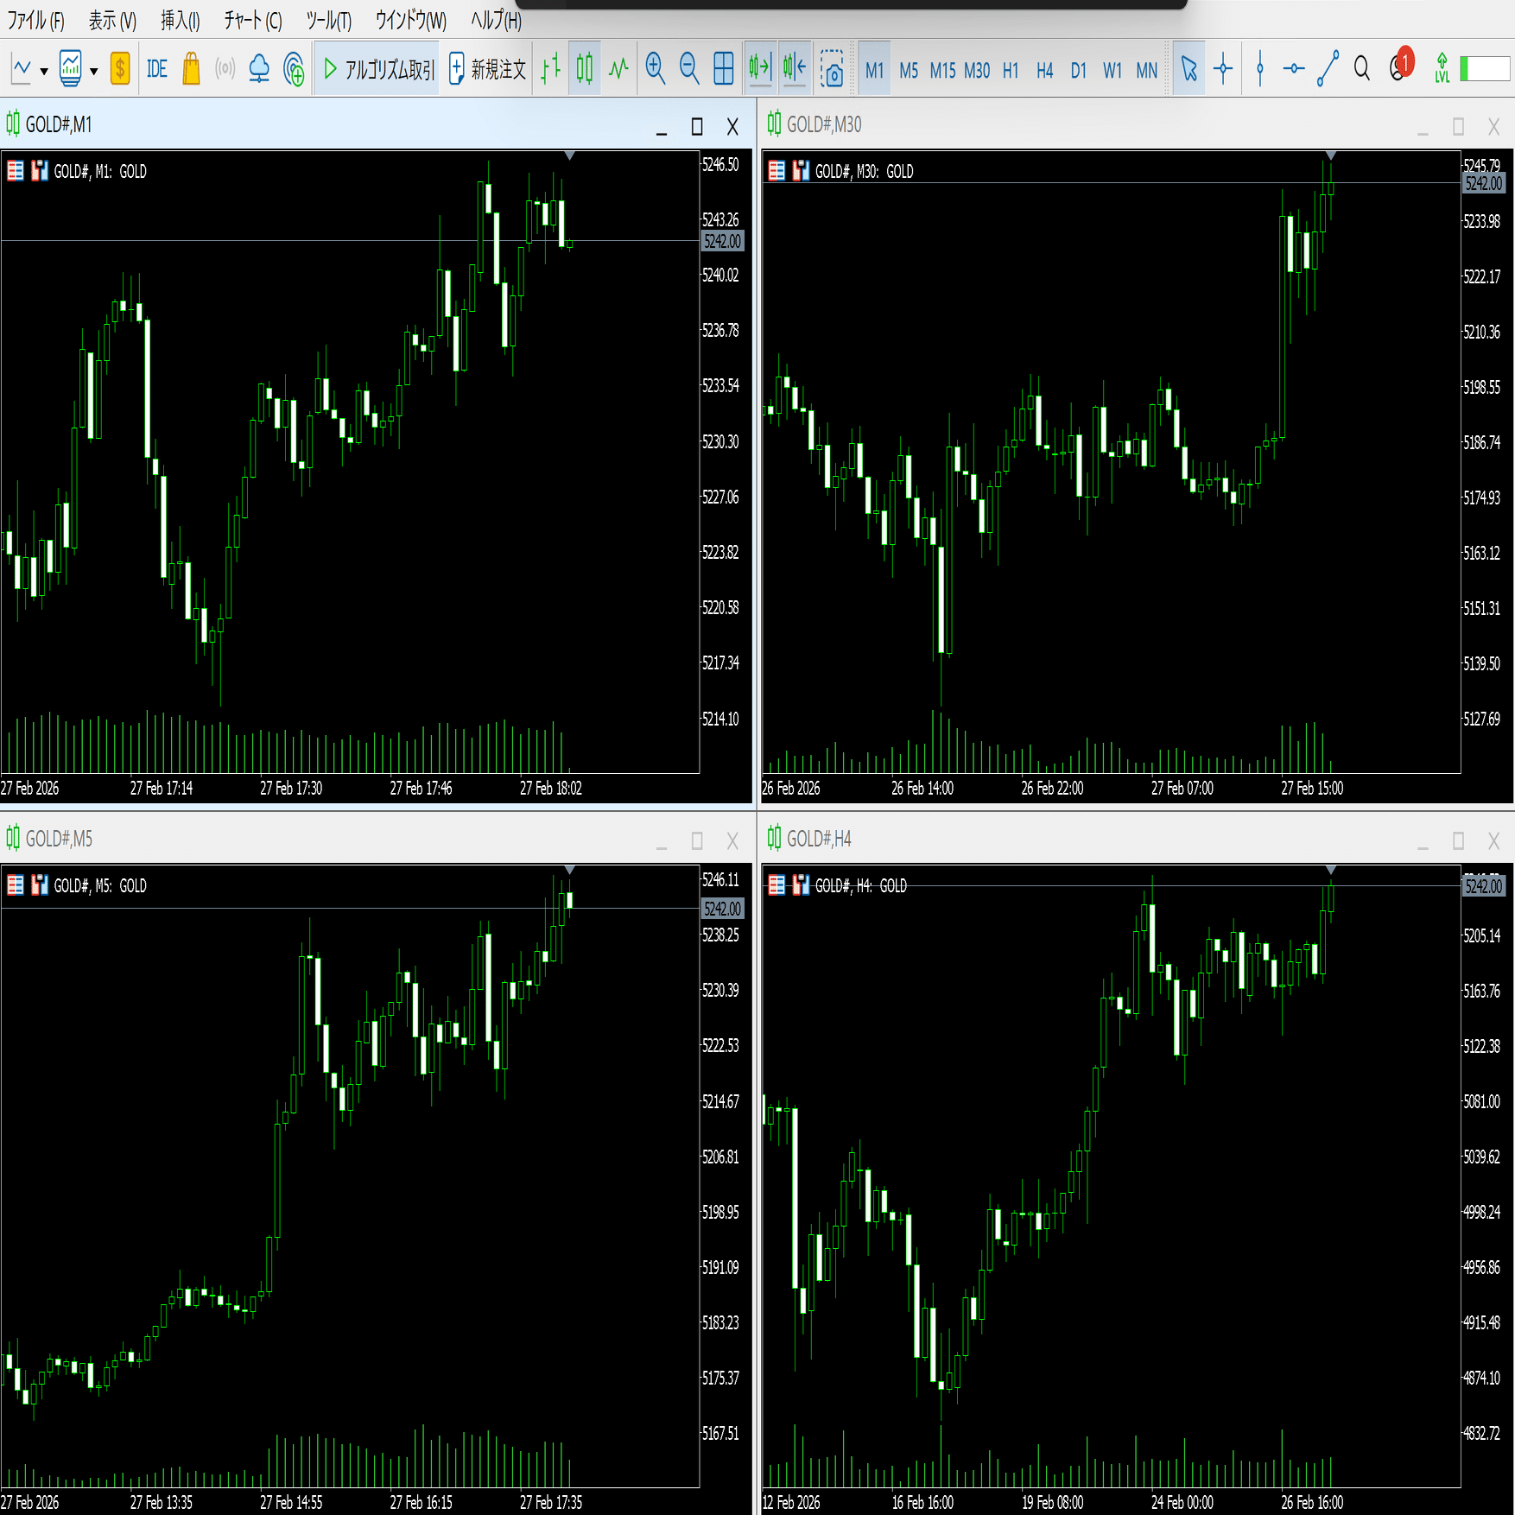Select the crosshair tool

click(x=1223, y=68)
